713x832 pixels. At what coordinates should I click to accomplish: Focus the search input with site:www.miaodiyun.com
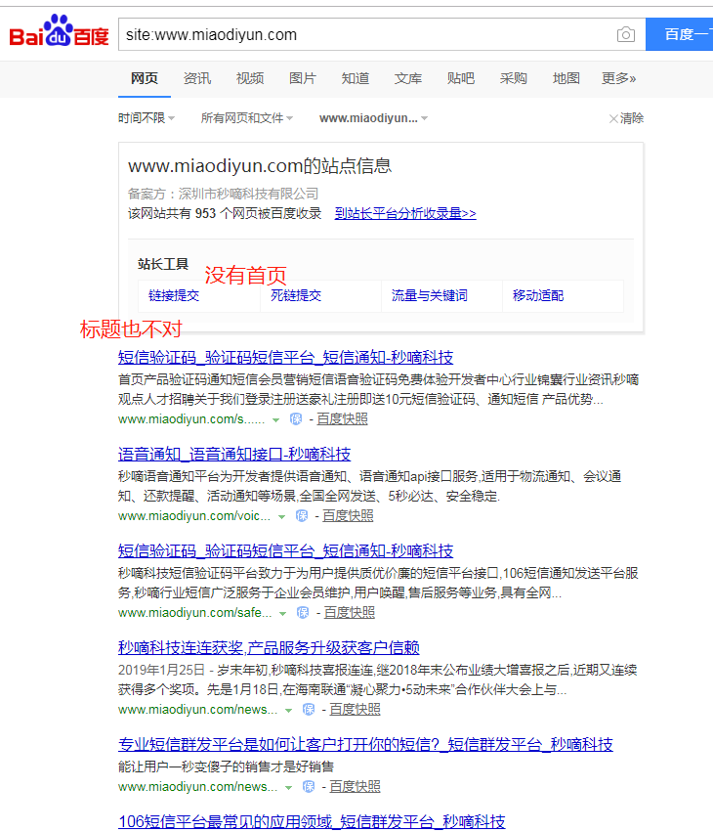pyautogui.click(x=365, y=34)
